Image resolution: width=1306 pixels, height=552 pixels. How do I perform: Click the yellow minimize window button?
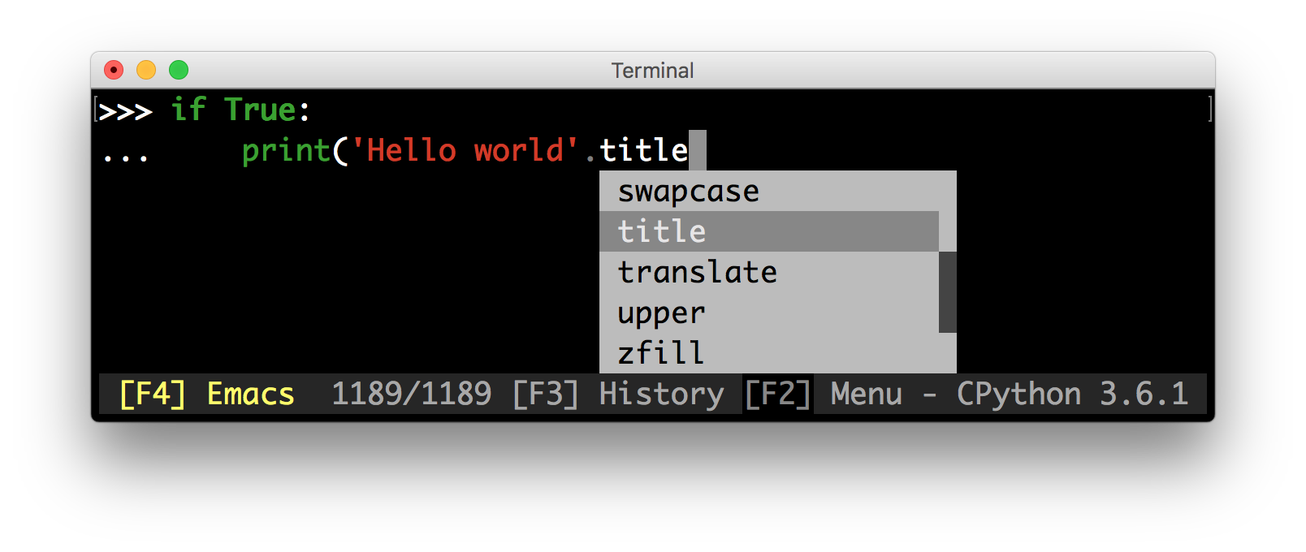(146, 71)
